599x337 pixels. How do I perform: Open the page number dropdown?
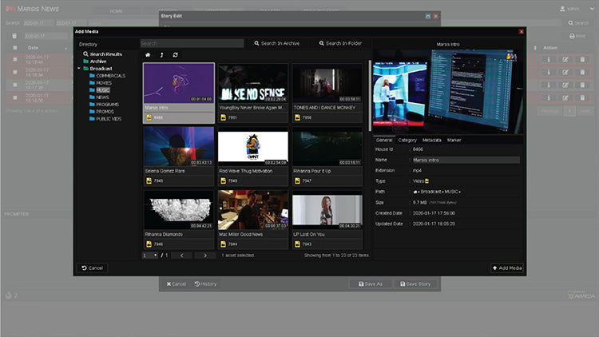point(149,255)
